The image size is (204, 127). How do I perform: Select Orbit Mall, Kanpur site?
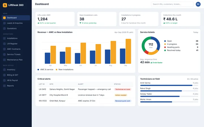click(x=57, y=101)
